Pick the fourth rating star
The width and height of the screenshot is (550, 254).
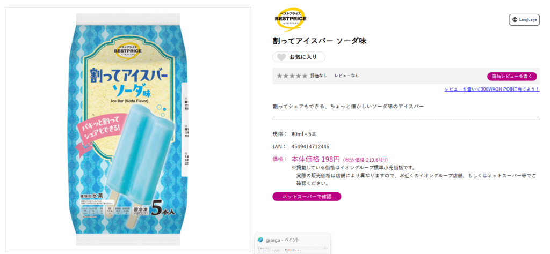point(299,76)
